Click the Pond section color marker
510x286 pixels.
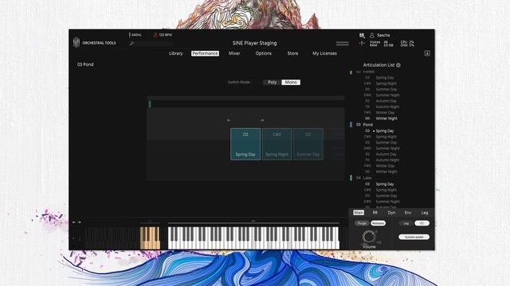pos(351,125)
